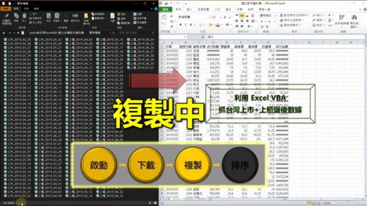Open Excel help with the question mark icon
Viewport: 367px width, 206px height.
[365, 9]
